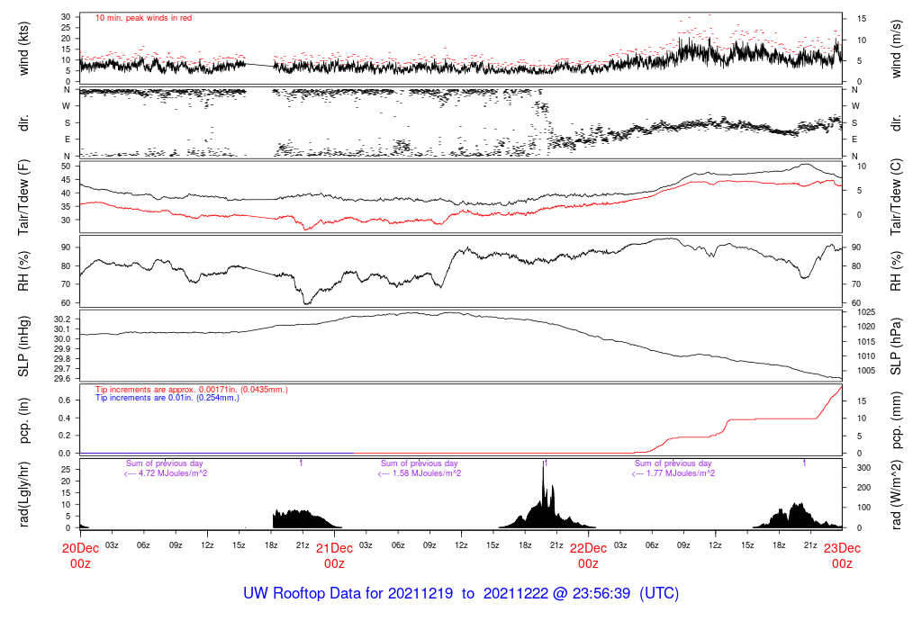The image size is (922, 630).
Task: Click the '300' tick on radiation W/m^2 axis
Action: 863,468
